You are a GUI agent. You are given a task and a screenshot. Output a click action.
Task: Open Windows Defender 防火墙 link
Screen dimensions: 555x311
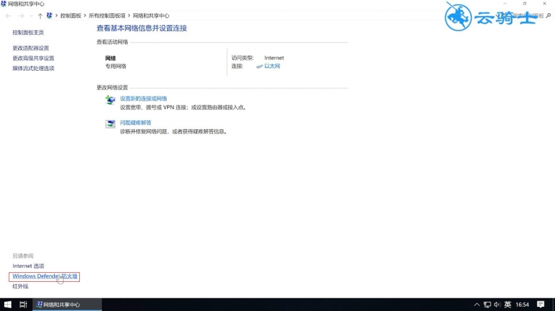tap(44, 276)
